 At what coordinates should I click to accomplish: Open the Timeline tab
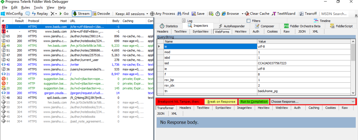coord(322,21)
